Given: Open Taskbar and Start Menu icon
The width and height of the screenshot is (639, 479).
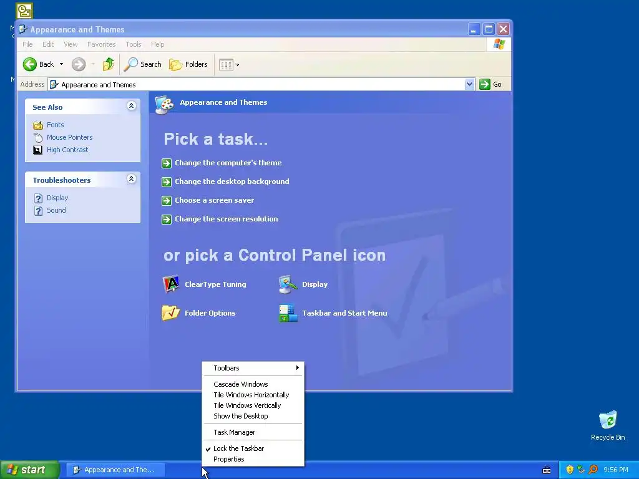Looking at the screenshot, I should click(288, 313).
